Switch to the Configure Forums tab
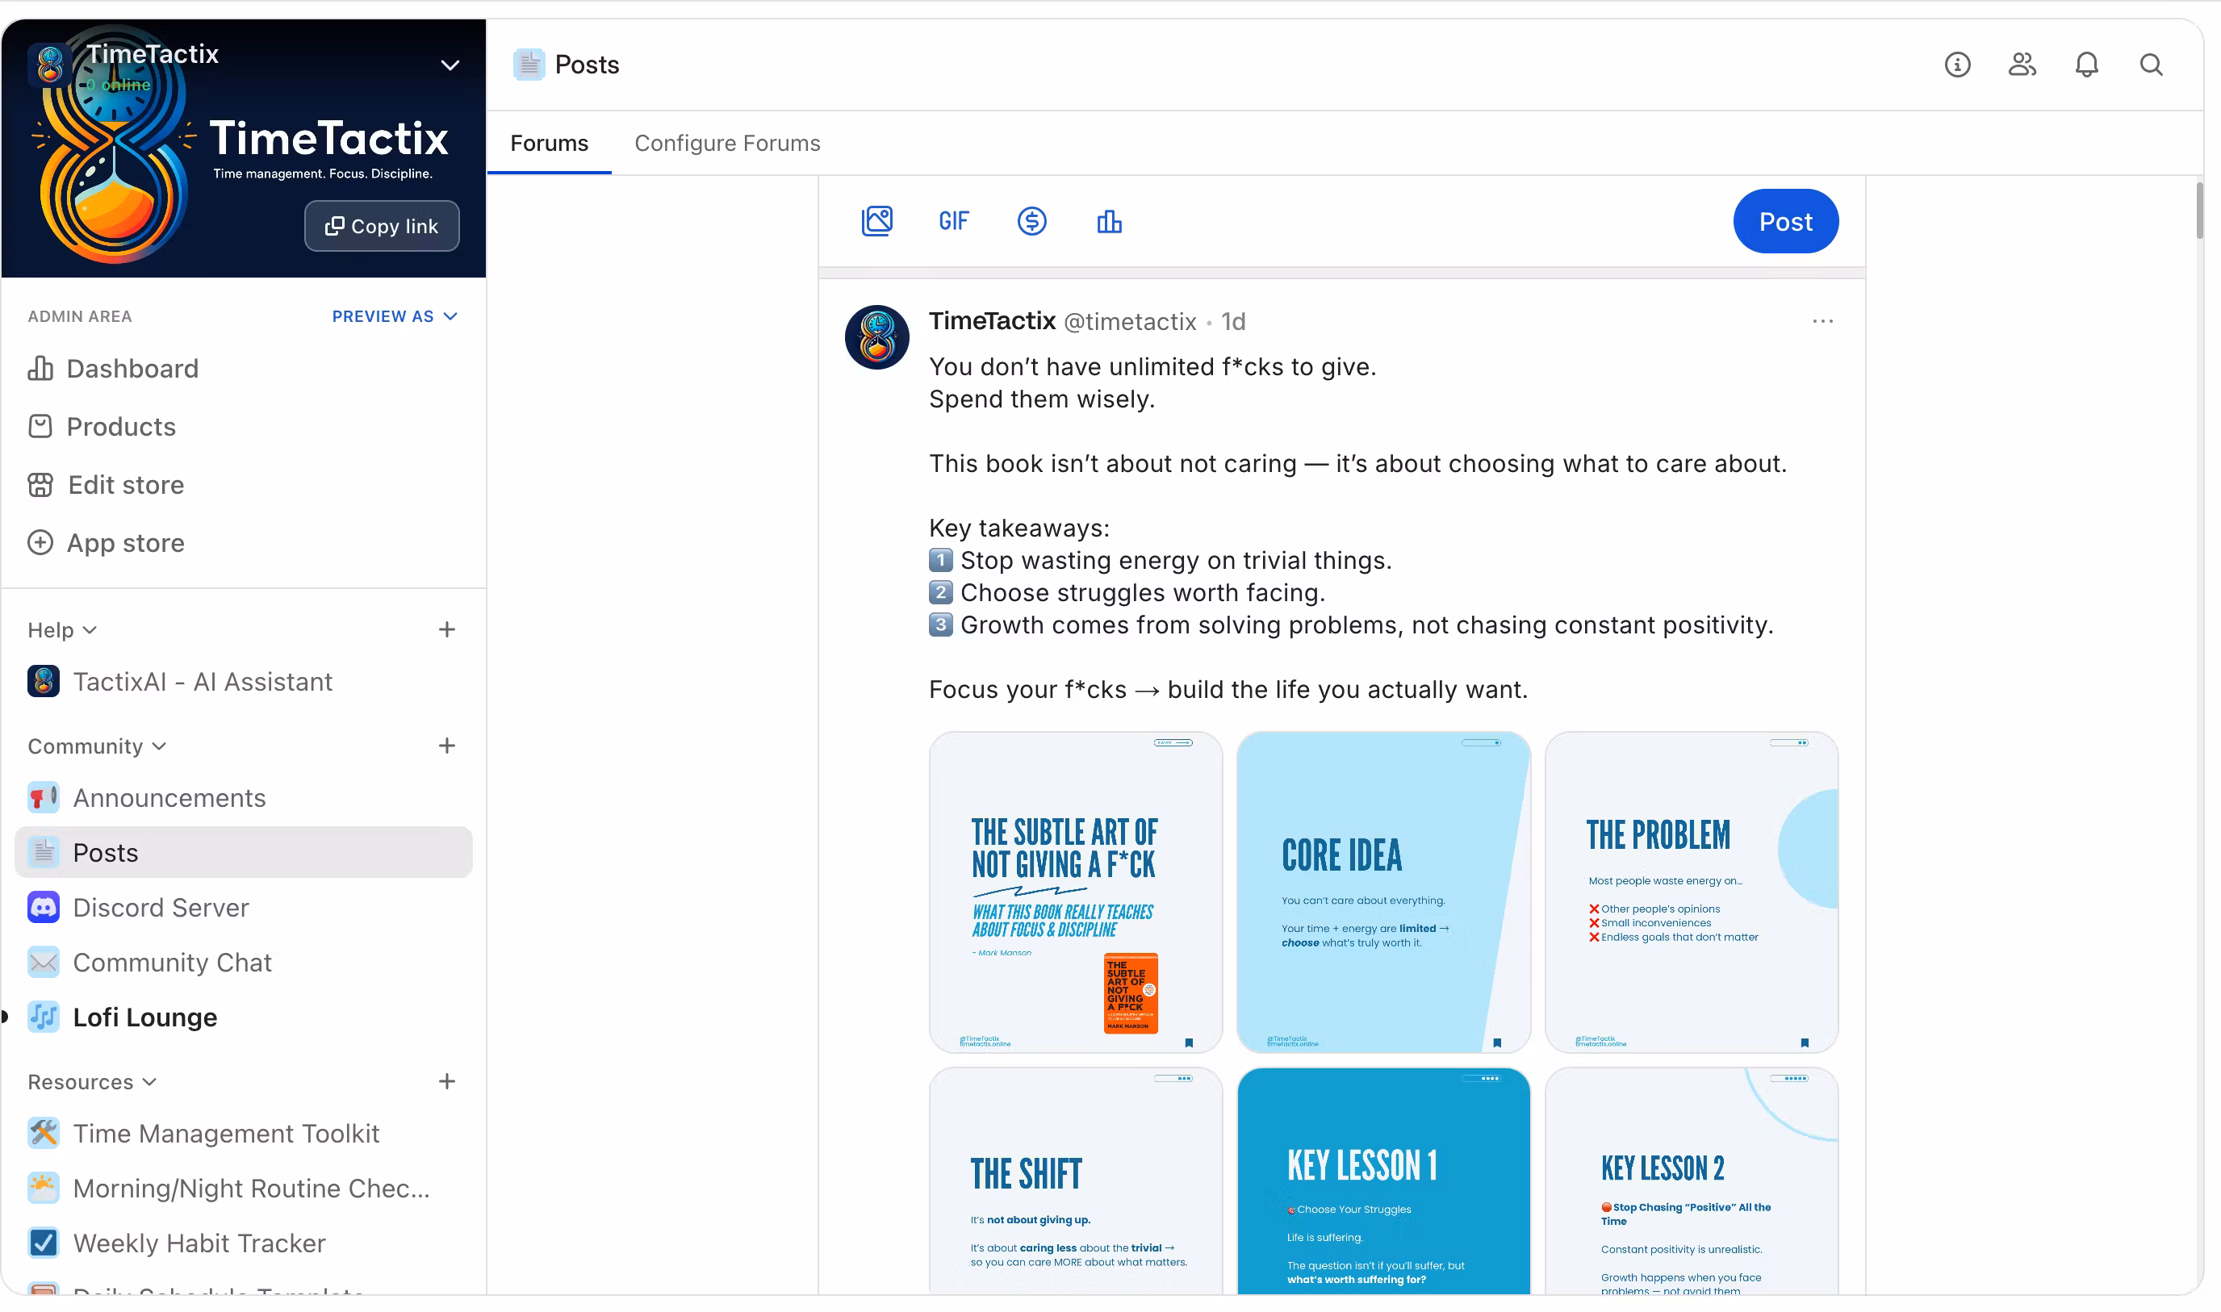2221x1312 pixels. [728, 144]
